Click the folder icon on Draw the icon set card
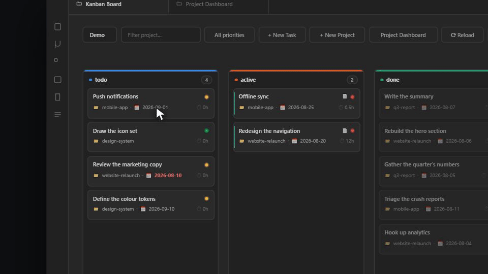This screenshot has height=274, width=488. (x=96, y=141)
